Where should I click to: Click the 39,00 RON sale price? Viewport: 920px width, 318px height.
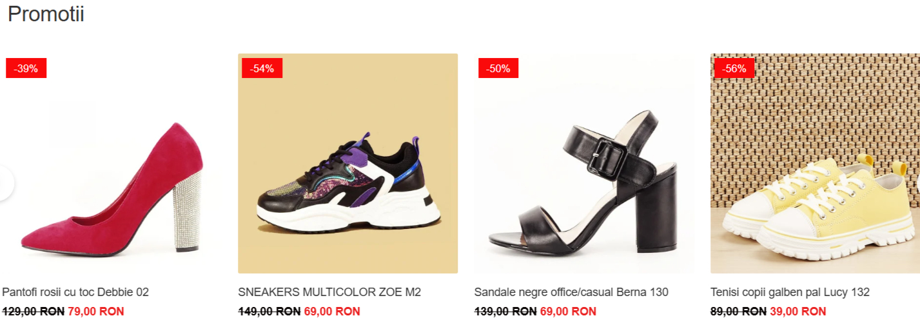pyautogui.click(x=798, y=312)
